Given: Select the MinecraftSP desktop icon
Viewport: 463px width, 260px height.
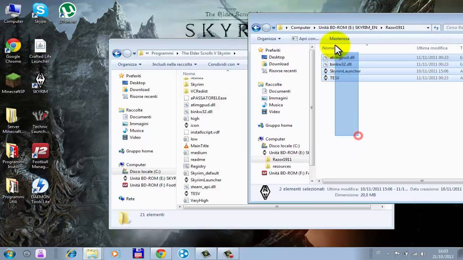Looking at the screenshot, I should (x=13, y=83).
